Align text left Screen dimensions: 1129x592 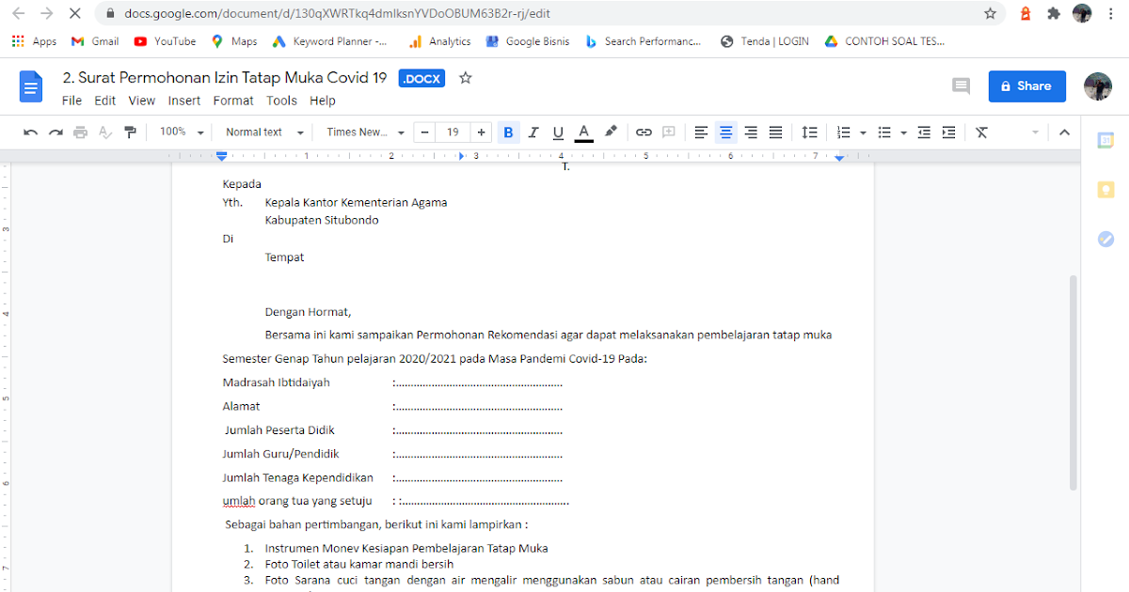click(x=701, y=132)
